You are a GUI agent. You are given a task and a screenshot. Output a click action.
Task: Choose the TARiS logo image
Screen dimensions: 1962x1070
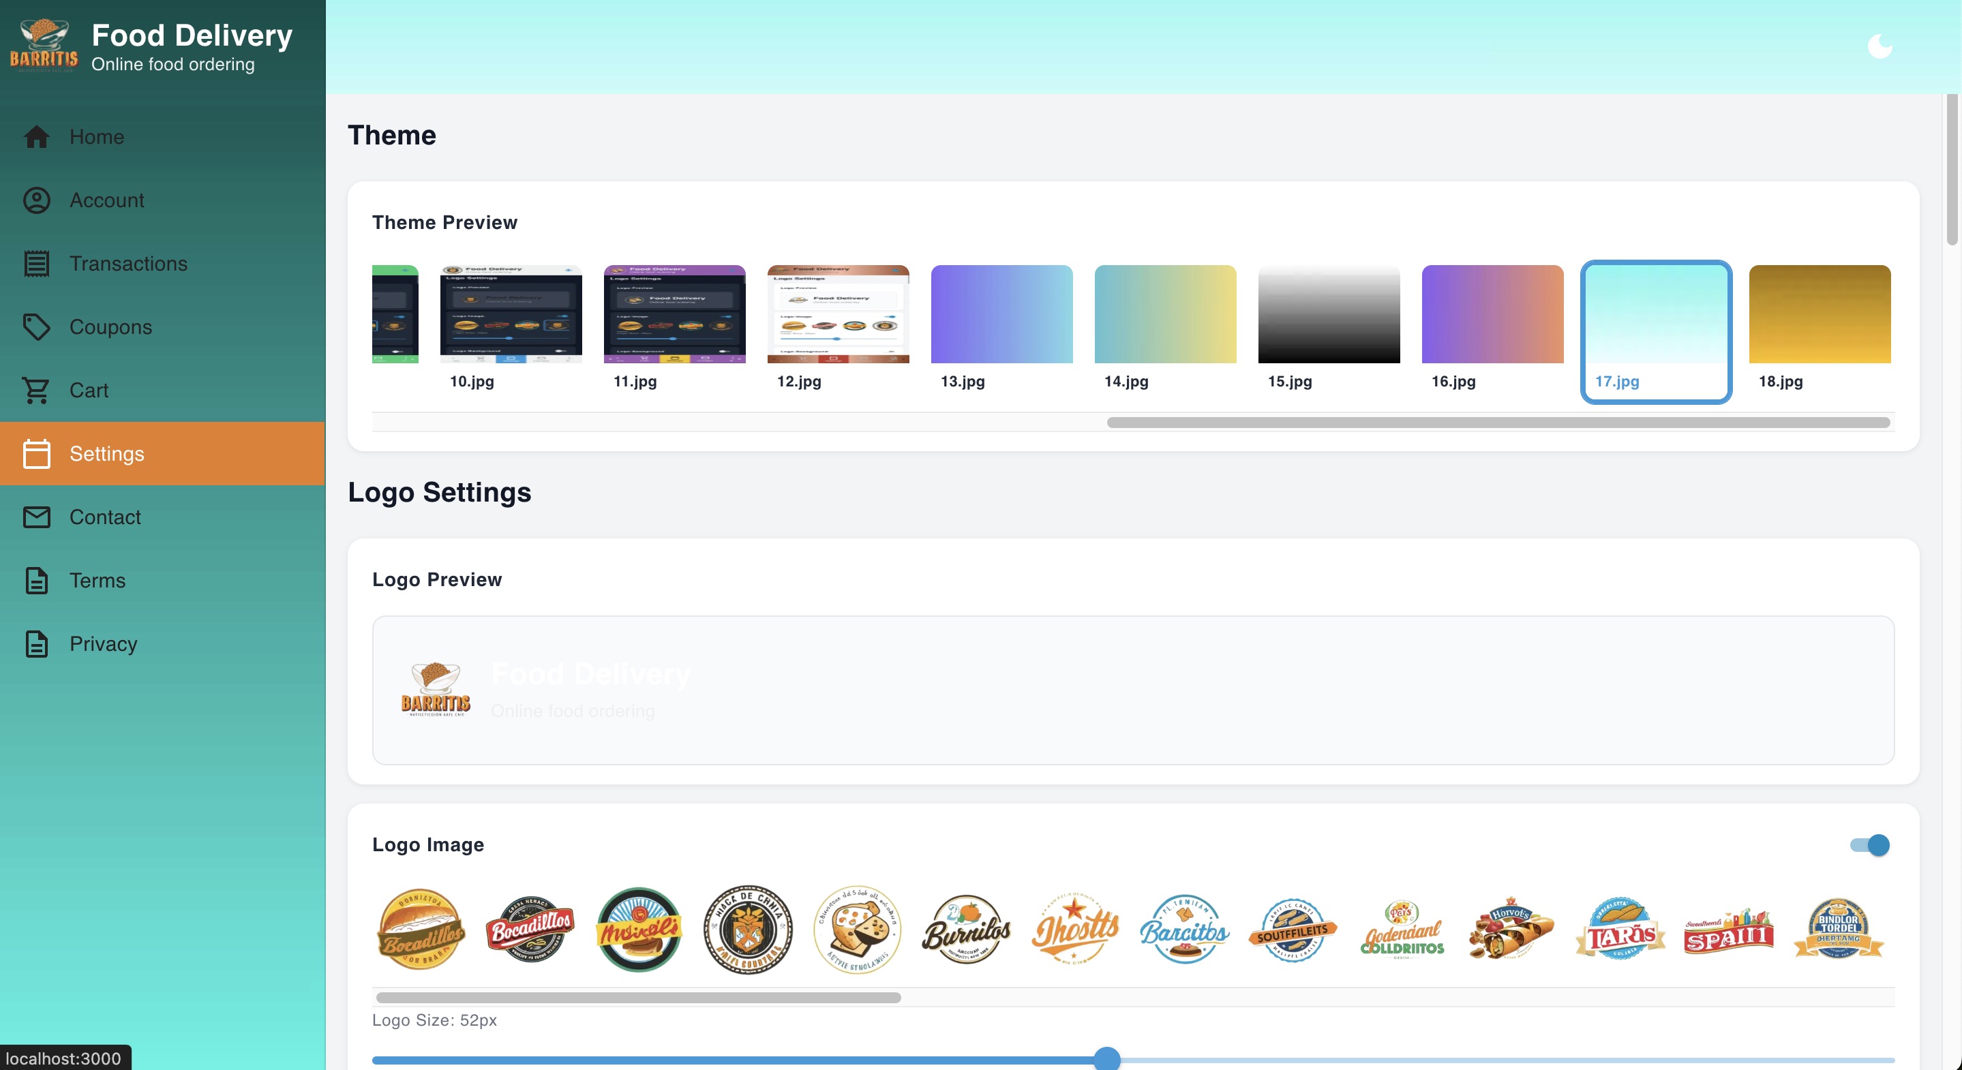(x=1620, y=930)
